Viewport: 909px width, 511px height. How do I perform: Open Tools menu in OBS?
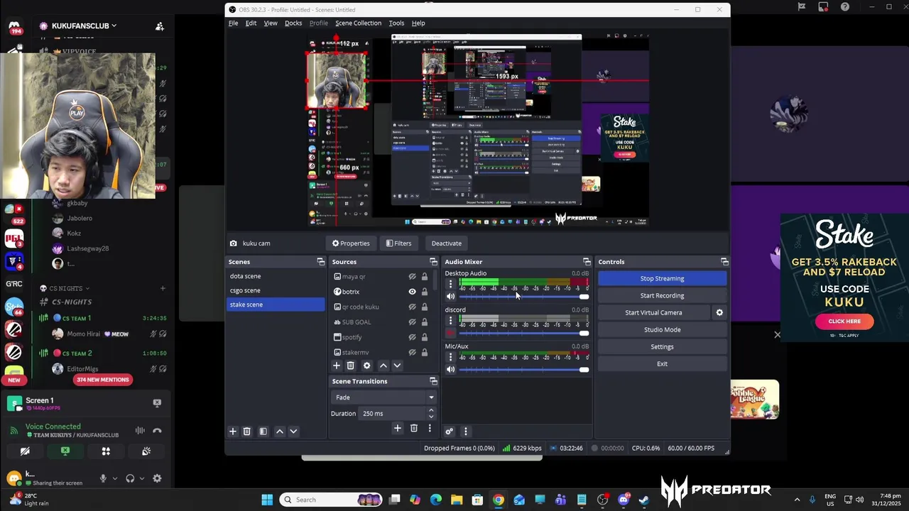point(396,23)
